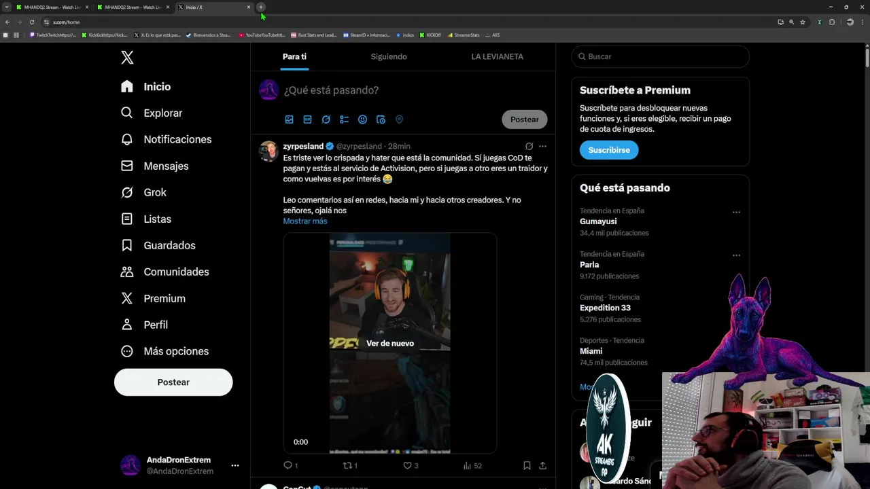Open the KICKOff bookmark
The width and height of the screenshot is (870, 489).
[x=430, y=35]
